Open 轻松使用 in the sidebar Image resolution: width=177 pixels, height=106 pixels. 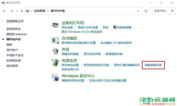point(12,66)
